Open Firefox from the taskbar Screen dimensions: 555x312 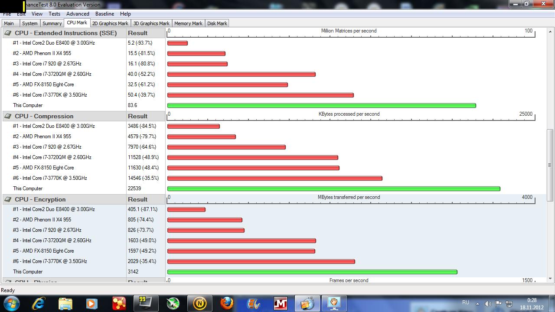[226, 303]
